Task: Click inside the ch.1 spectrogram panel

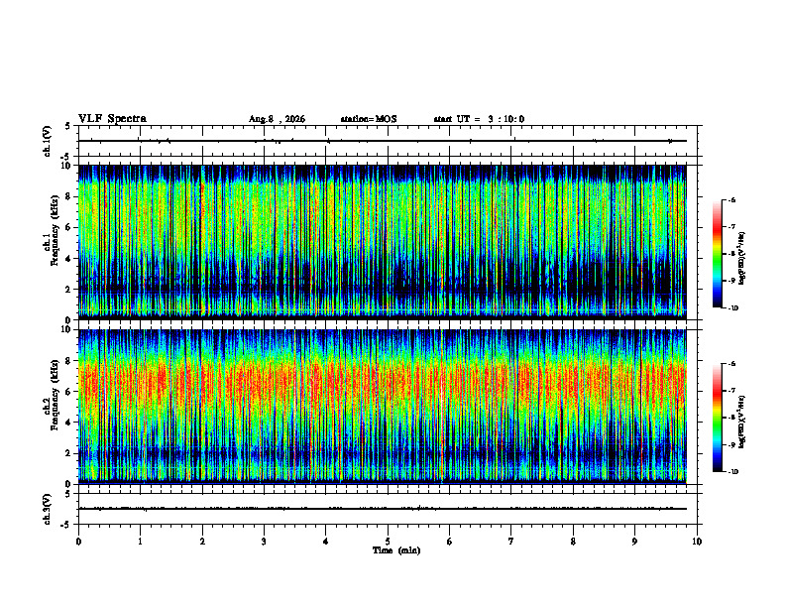Action: pyautogui.click(x=383, y=242)
